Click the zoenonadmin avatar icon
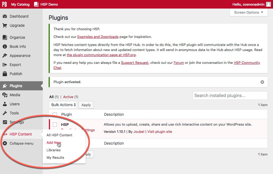Image resolution: width=273 pixels, height=174 pixels. [268, 4]
